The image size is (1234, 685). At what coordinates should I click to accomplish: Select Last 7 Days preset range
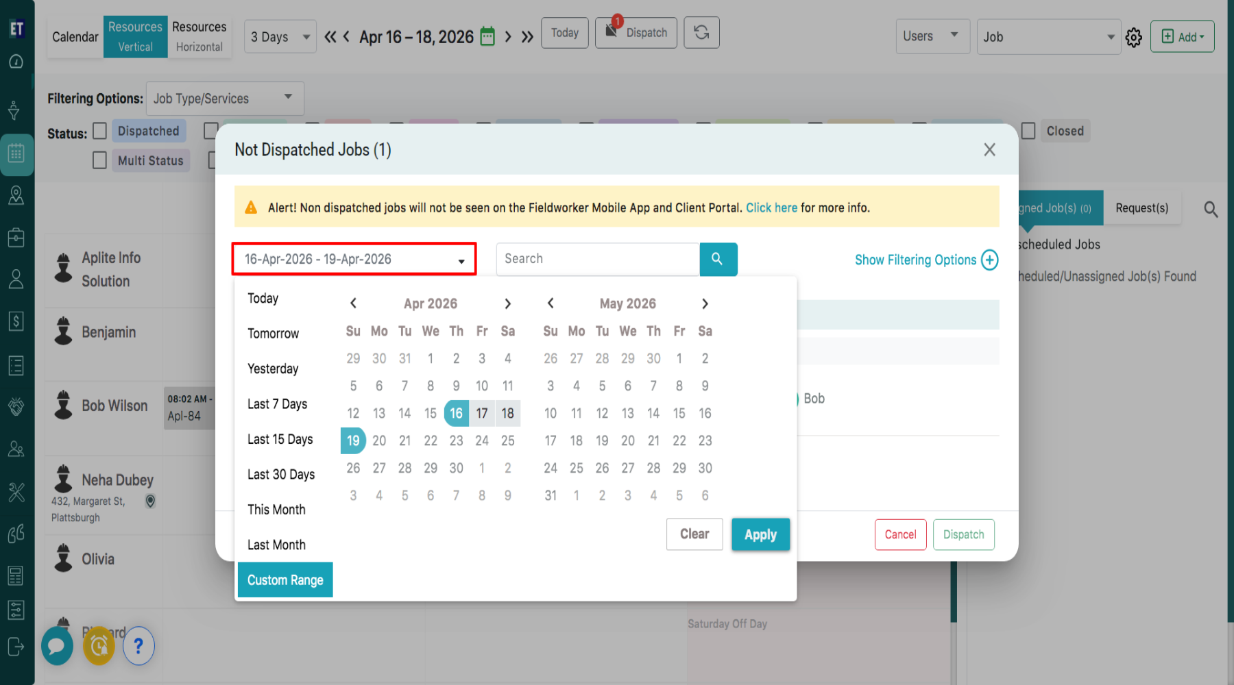[x=277, y=404]
